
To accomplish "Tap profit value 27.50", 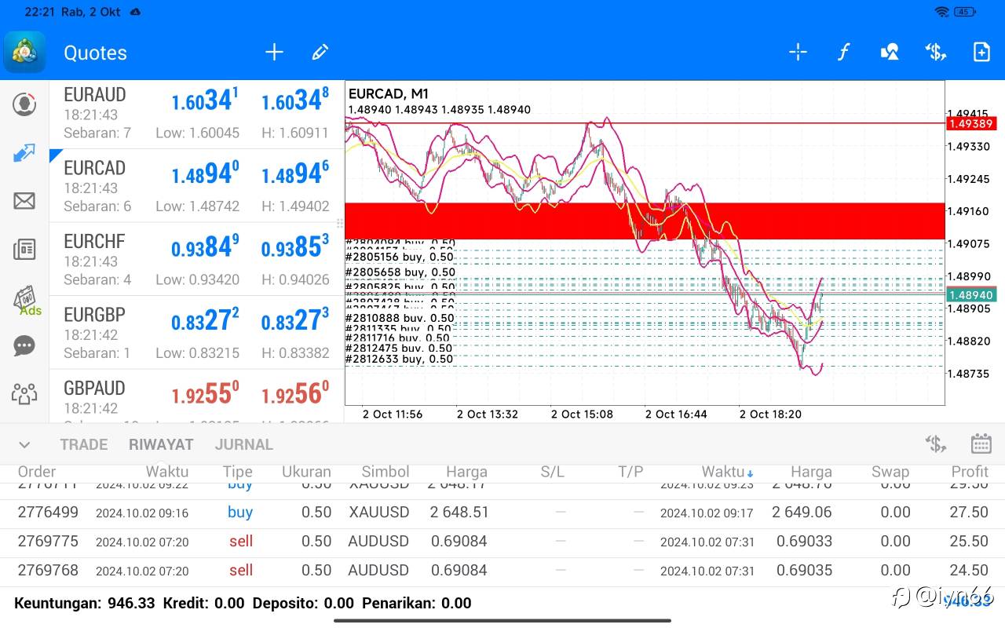I will pos(968,513).
